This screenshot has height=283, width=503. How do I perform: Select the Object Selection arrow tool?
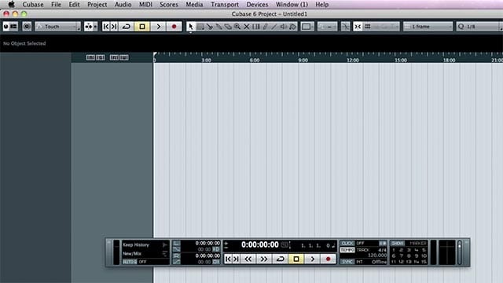point(190,27)
